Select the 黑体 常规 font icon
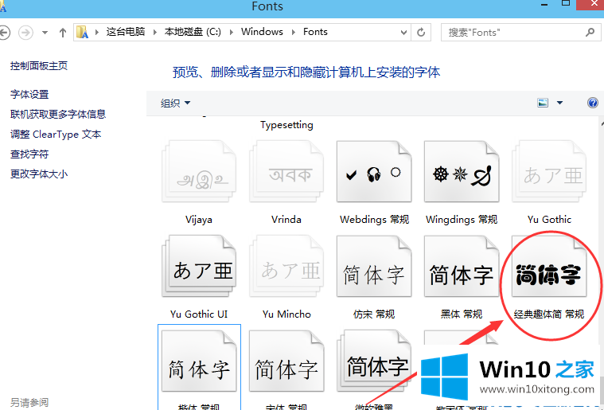604x410 pixels. point(461,271)
